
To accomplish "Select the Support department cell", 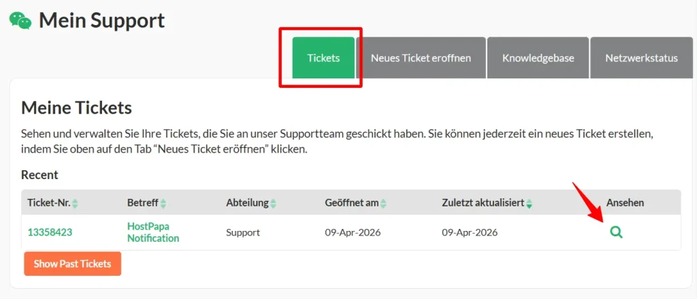I will 243,232.
